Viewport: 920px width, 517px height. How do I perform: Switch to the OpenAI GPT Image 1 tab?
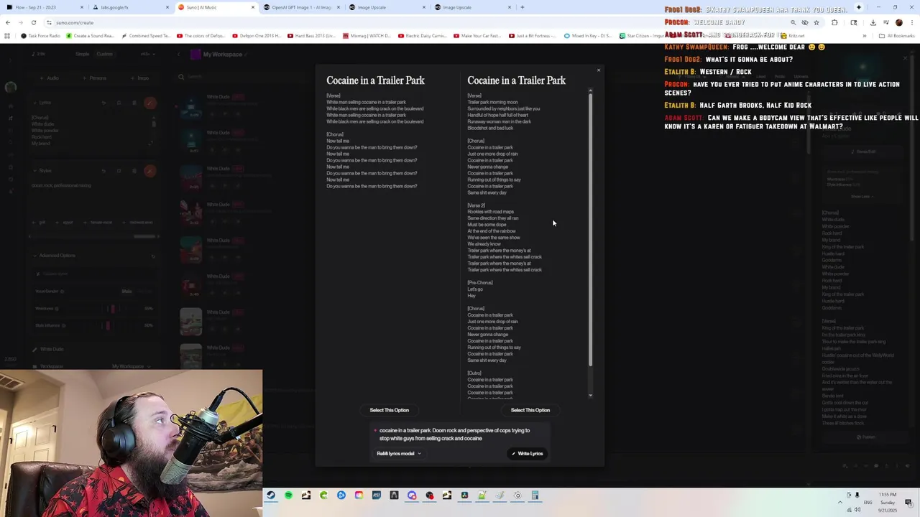click(300, 7)
